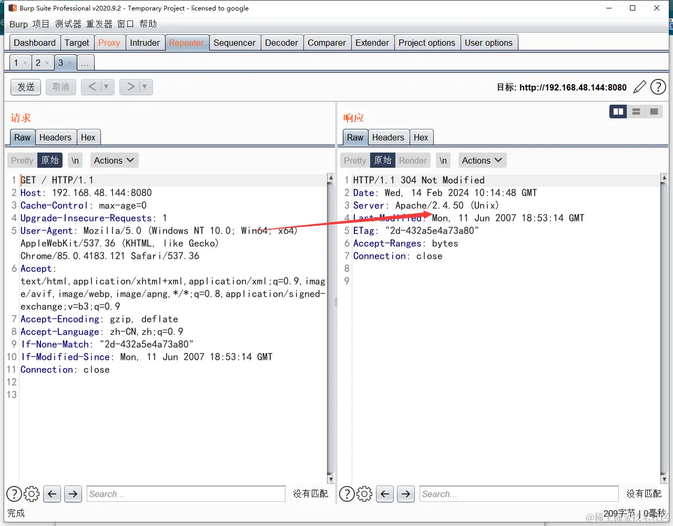Switch response view to Pretty
This screenshot has width=673, height=526.
point(355,160)
